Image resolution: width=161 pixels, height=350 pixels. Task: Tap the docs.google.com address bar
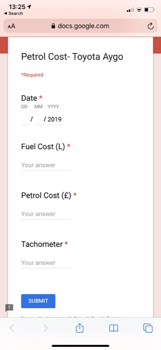coord(80,26)
